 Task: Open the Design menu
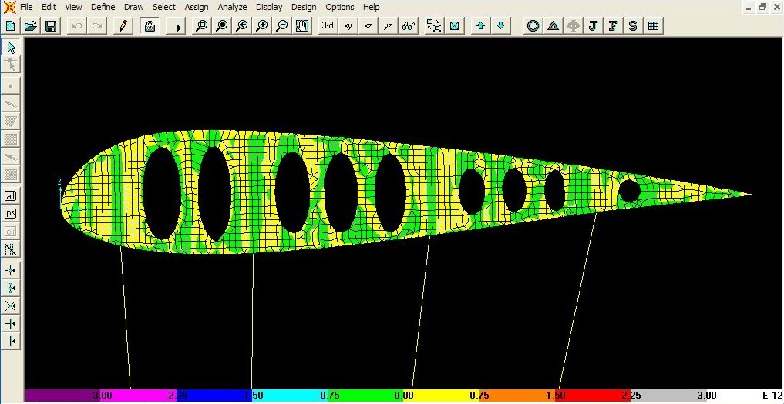tap(304, 7)
